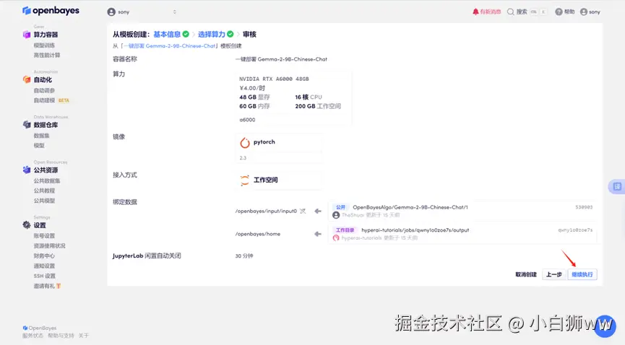
Task: Open the sony user avatar menu
Action: [590, 12]
